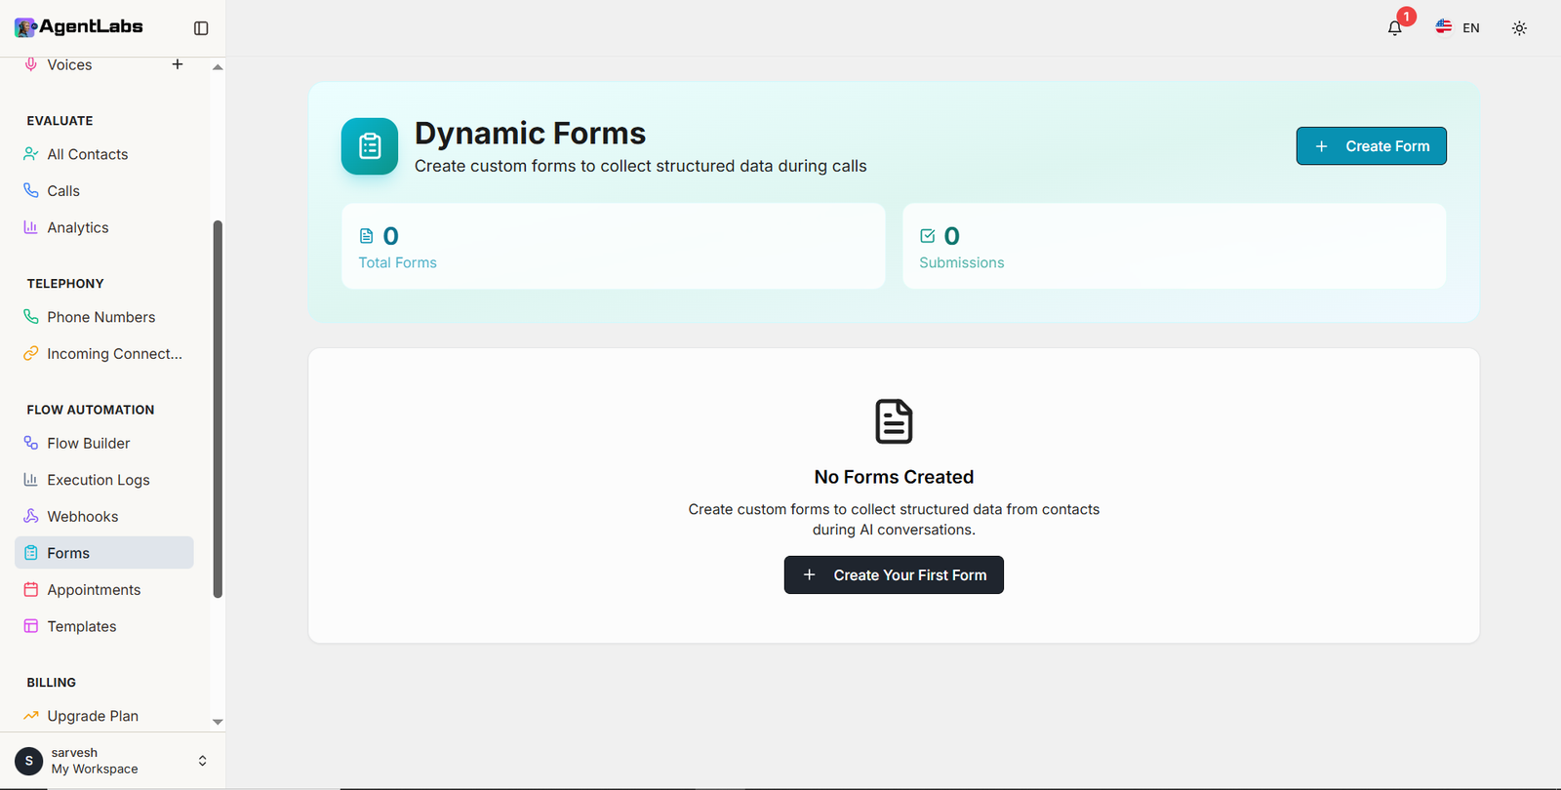Click the Create Form button
This screenshot has width=1561, height=790.
1371,146
